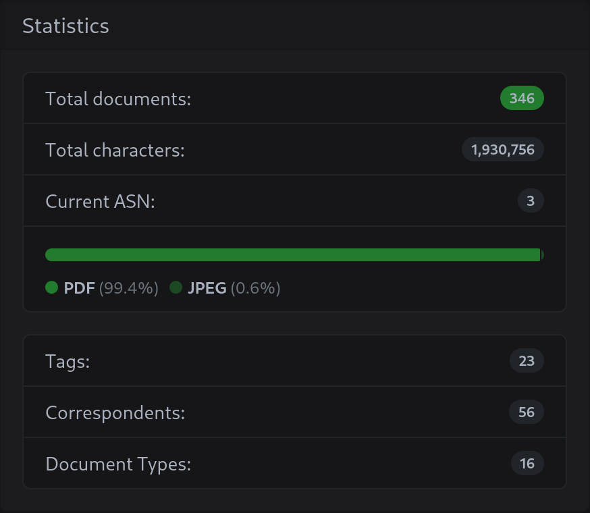Screen dimensions: 590x513
Task: Click the green PDF portion of the bar
Action: (293, 254)
